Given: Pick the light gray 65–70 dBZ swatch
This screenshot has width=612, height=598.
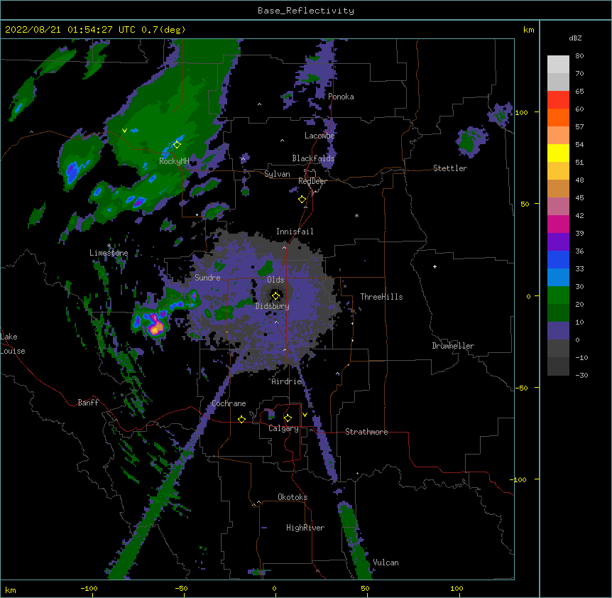Looking at the screenshot, I should click(x=558, y=82).
